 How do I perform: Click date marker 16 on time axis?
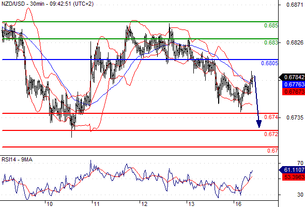238,204
